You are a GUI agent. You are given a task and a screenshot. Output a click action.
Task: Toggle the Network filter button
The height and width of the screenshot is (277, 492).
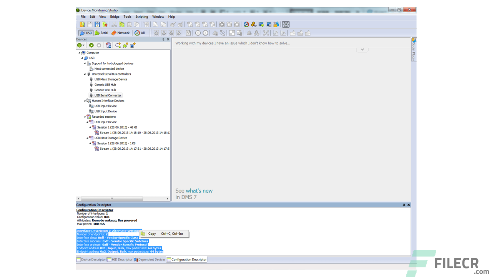[120, 33]
